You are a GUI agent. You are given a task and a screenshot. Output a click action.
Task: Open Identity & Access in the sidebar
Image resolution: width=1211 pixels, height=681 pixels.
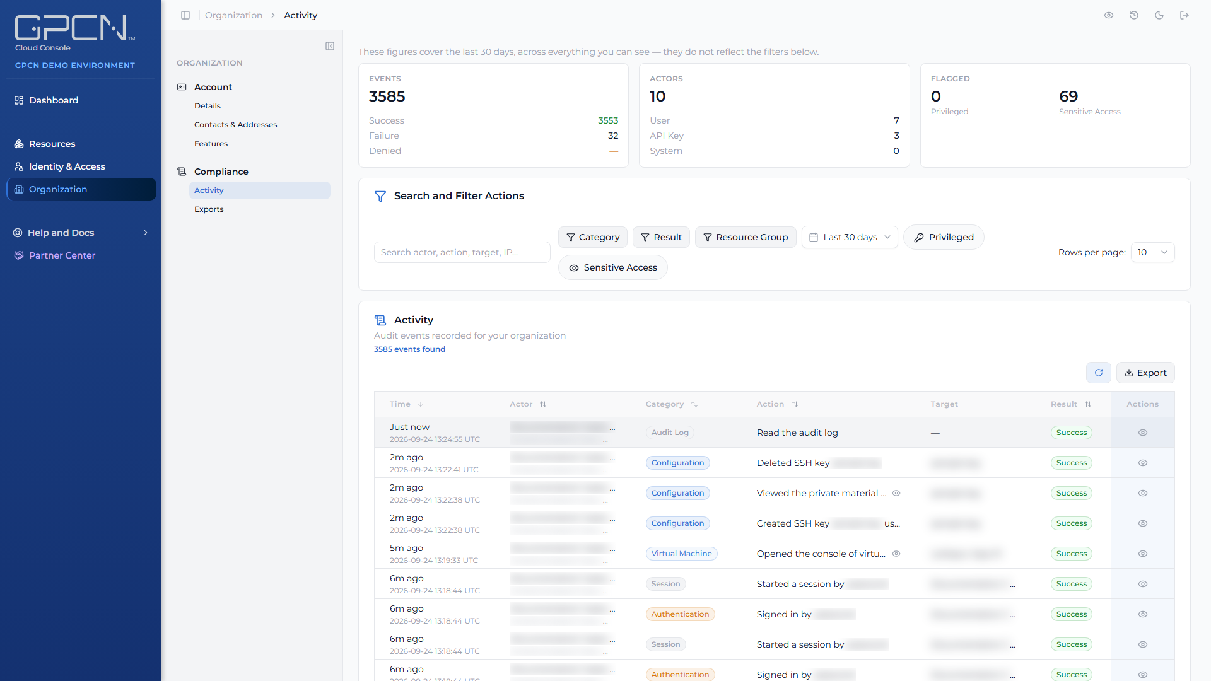point(81,166)
